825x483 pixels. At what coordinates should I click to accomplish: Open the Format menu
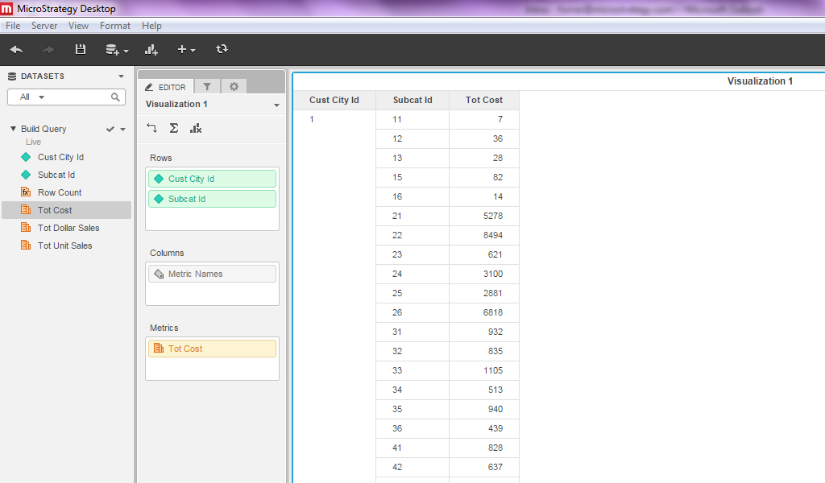point(114,26)
